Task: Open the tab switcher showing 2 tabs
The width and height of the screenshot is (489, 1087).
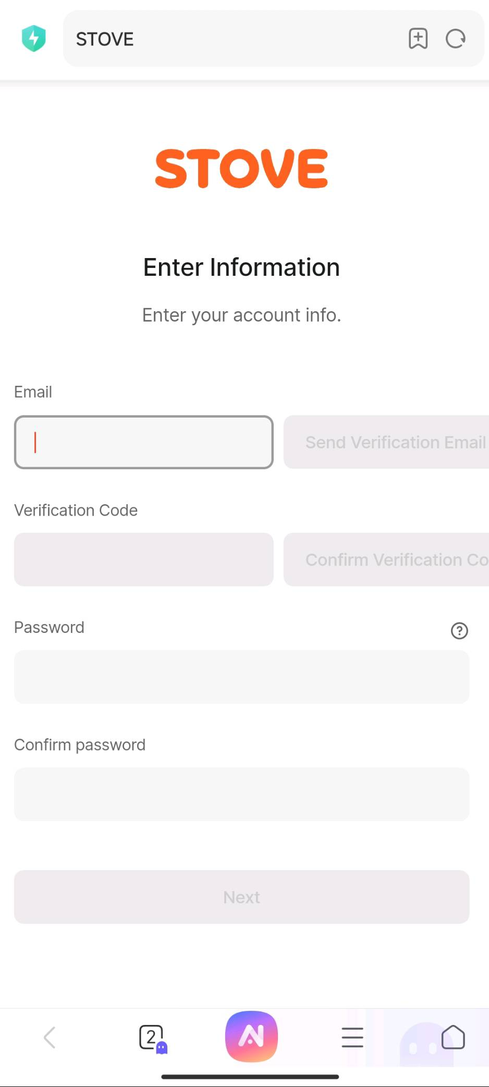Action: 152,1037
